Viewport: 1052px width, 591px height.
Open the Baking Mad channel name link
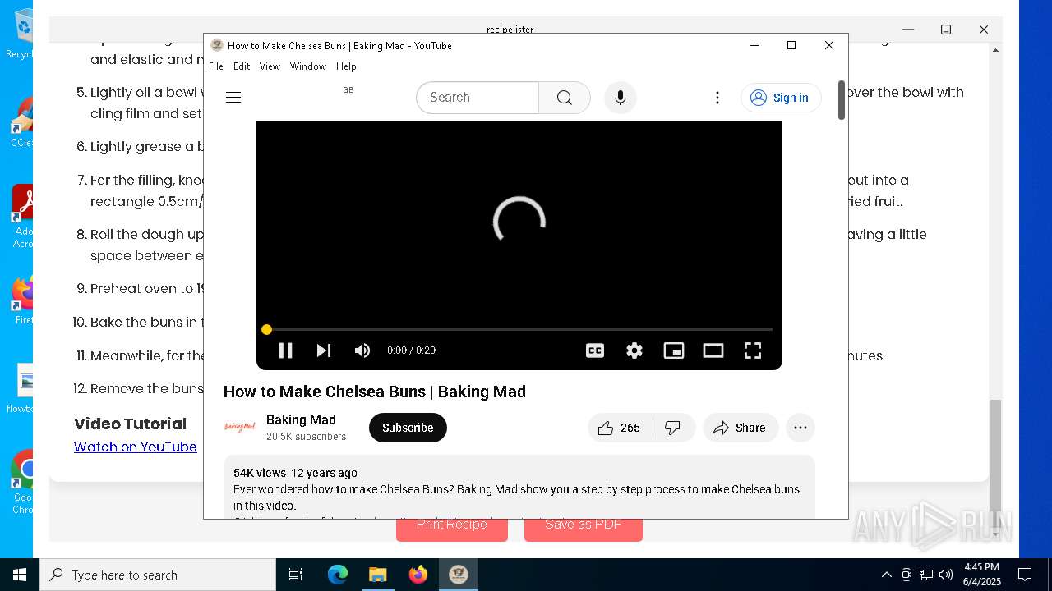[x=301, y=419]
